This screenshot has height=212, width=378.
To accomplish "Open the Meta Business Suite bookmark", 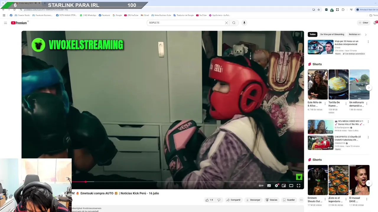I will click(161, 15).
